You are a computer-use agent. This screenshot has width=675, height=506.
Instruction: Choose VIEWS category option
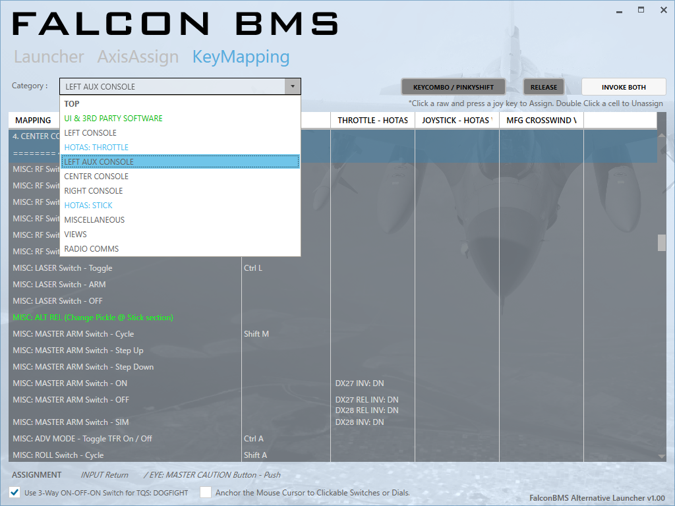point(180,235)
